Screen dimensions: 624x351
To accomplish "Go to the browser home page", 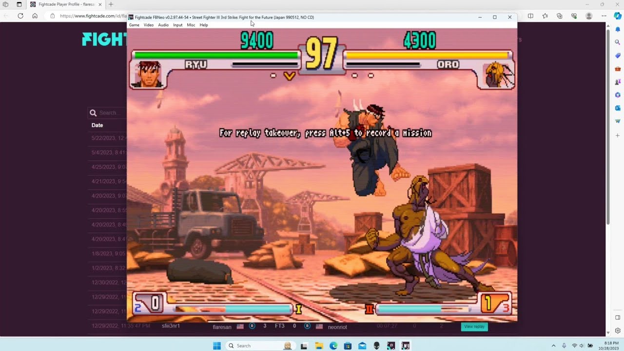I will pos(35,16).
